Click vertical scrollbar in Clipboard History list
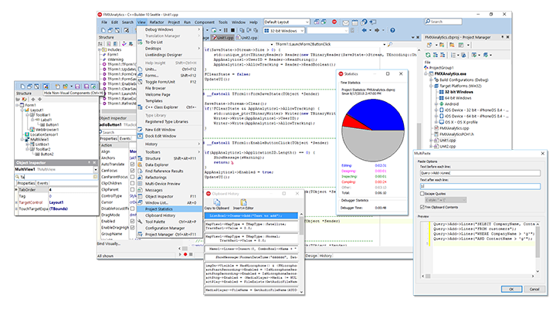The width and height of the screenshot is (556, 312). [x=301, y=253]
